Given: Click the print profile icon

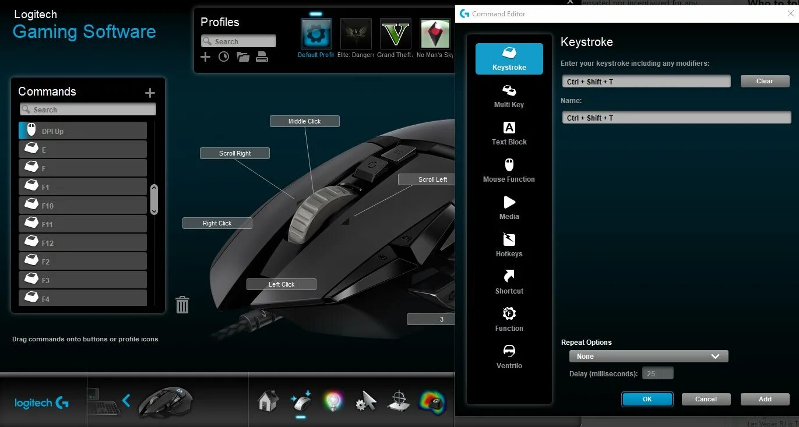Looking at the screenshot, I should tap(262, 57).
